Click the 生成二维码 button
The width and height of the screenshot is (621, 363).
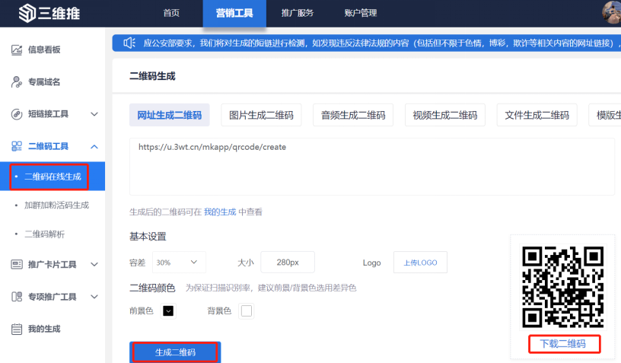pos(175,352)
